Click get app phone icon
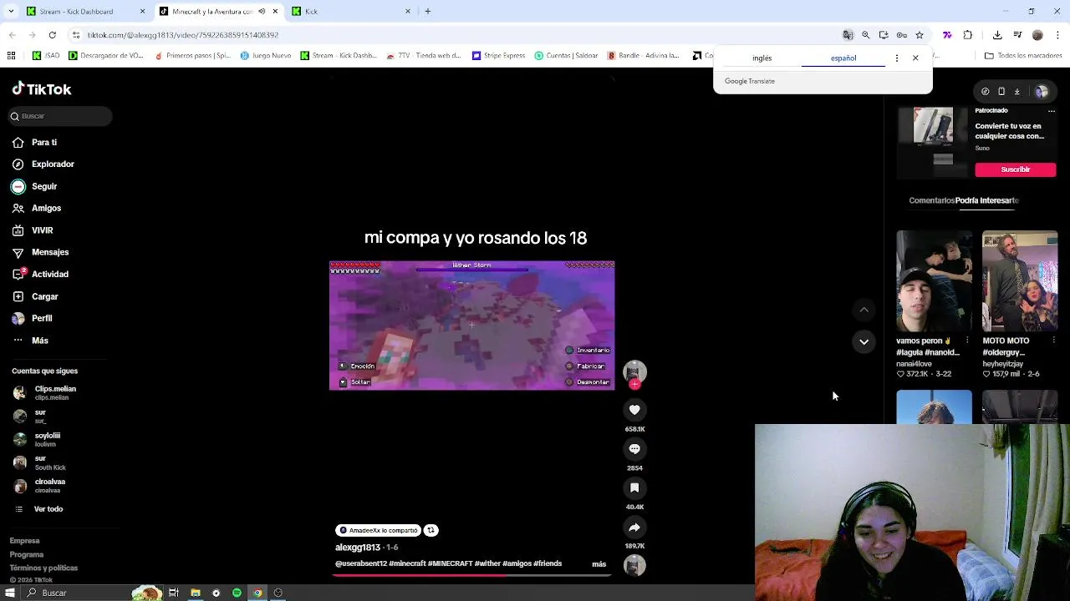Screen dimensions: 1070x601 click(x=1001, y=92)
